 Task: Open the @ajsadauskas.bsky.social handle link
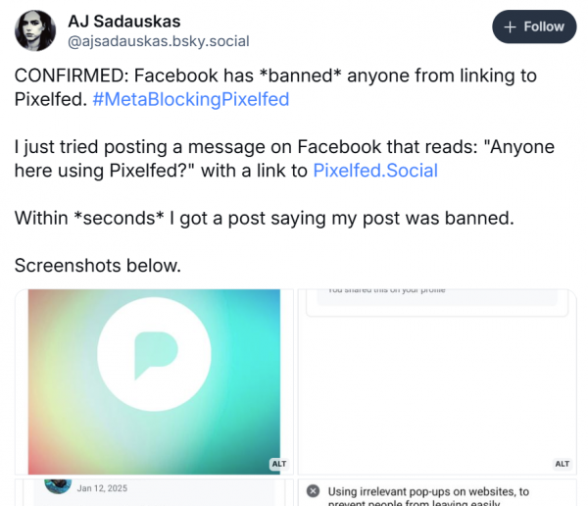pyautogui.click(x=158, y=41)
